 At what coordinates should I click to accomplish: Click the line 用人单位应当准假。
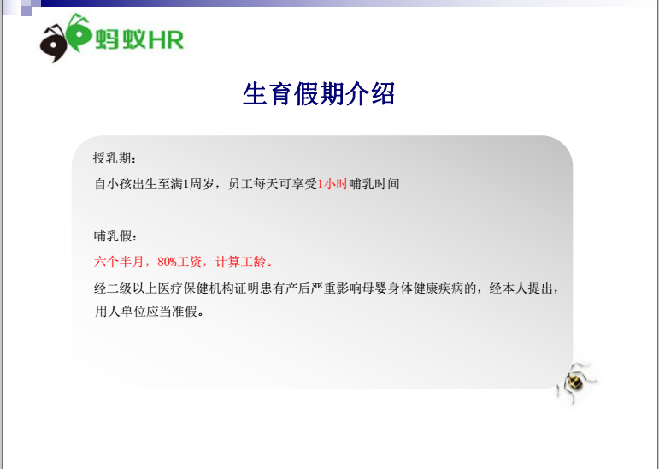click(x=149, y=312)
